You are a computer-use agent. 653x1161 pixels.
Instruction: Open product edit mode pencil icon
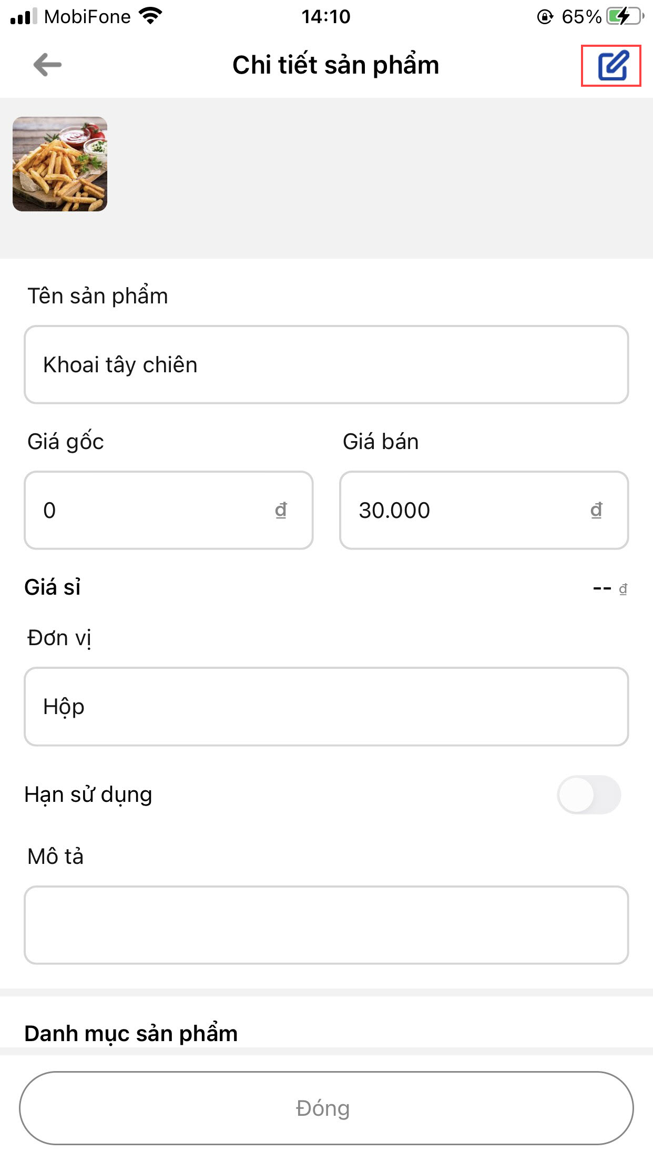pyautogui.click(x=612, y=66)
